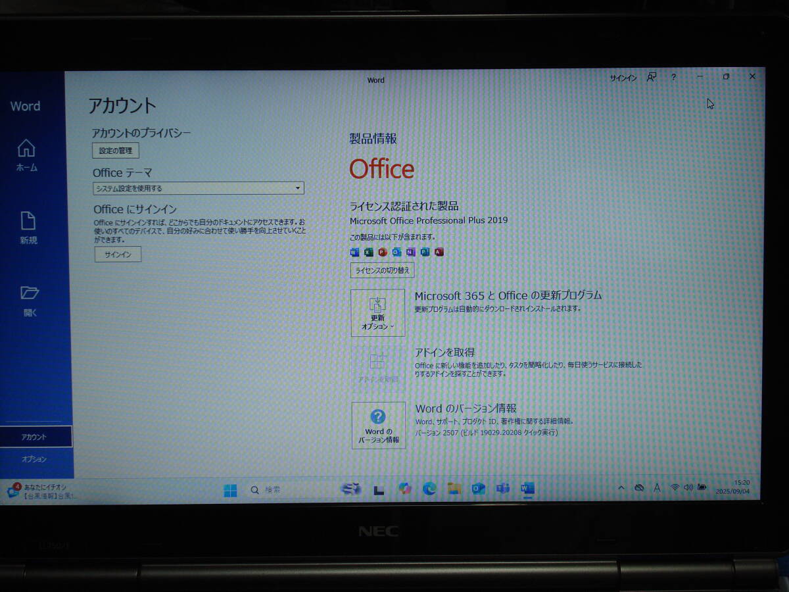Click version バージョン 2507 build text
The height and width of the screenshot is (592, 789).
pyautogui.click(x=487, y=433)
